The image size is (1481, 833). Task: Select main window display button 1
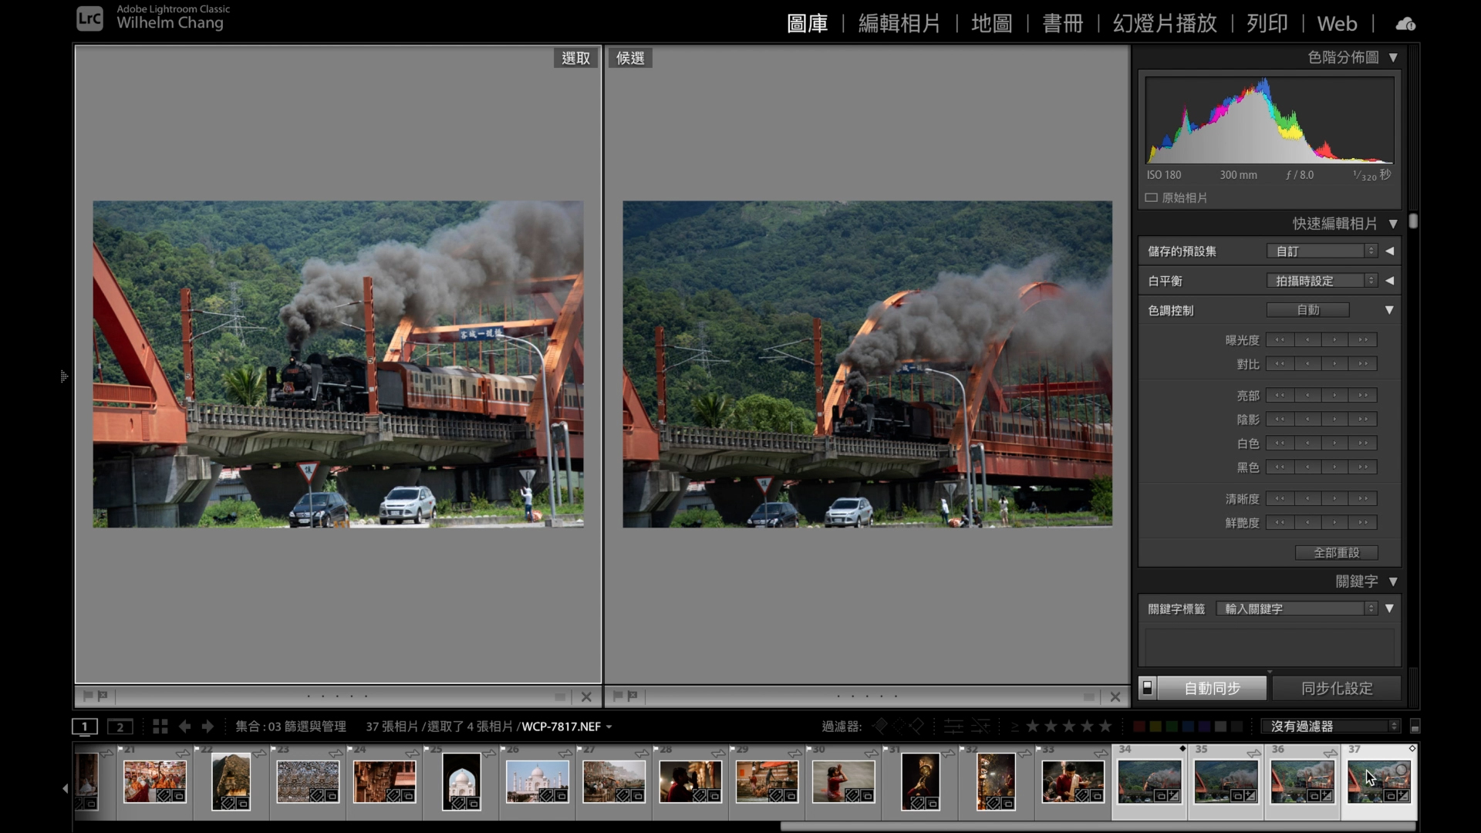85,727
